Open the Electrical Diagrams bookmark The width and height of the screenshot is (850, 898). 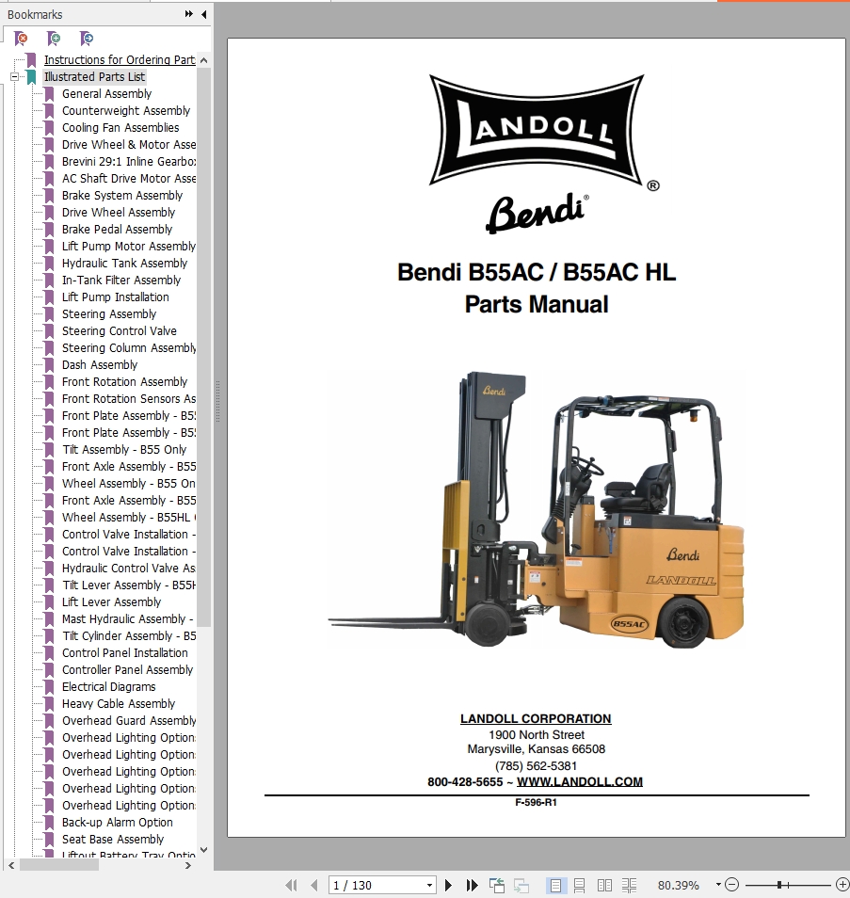pos(109,686)
